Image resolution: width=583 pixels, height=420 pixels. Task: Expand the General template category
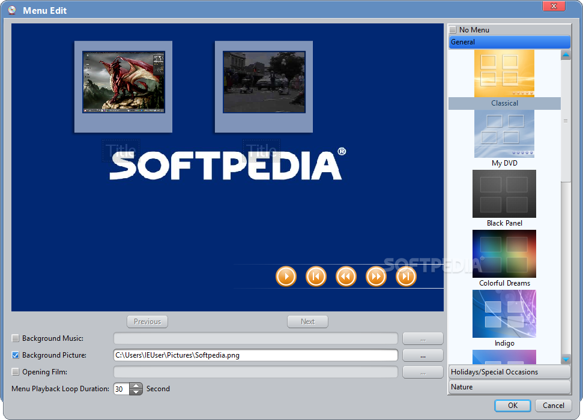pyautogui.click(x=509, y=42)
